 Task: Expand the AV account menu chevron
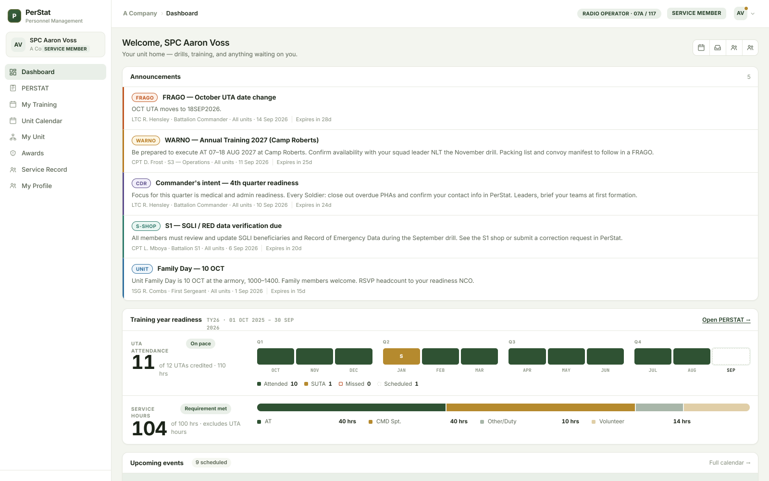[753, 13]
